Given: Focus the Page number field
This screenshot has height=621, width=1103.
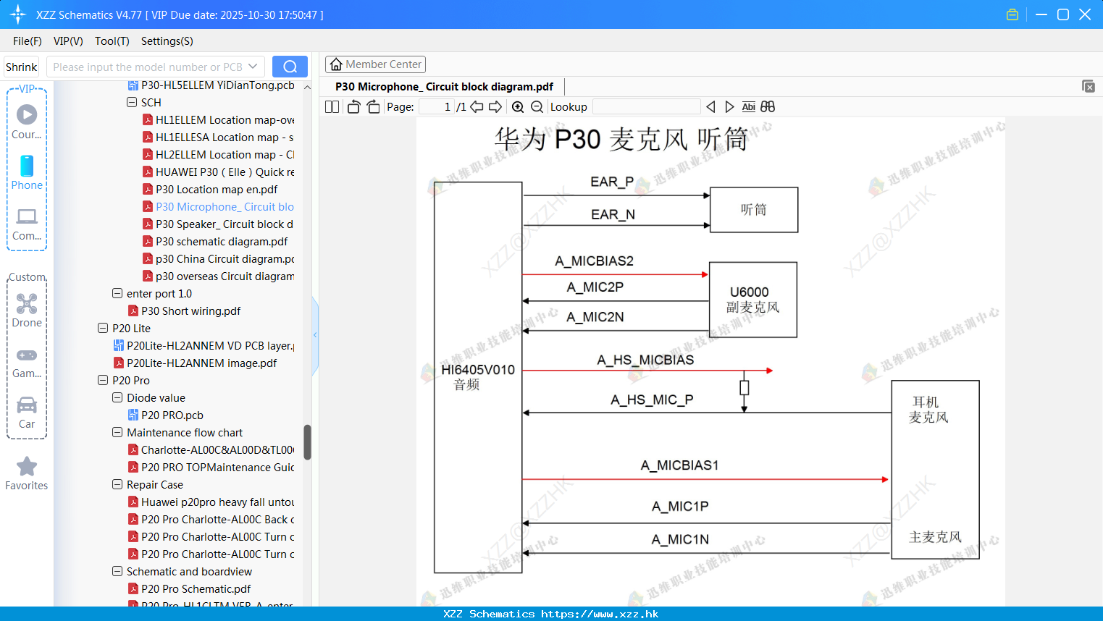Looking at the screenshot, I should 437,107.
